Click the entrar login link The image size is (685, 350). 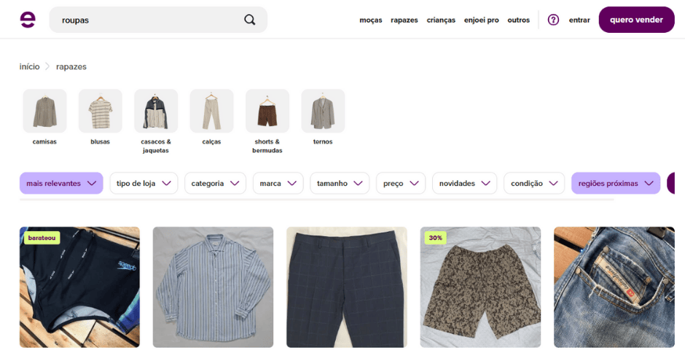tap(579, 20)
